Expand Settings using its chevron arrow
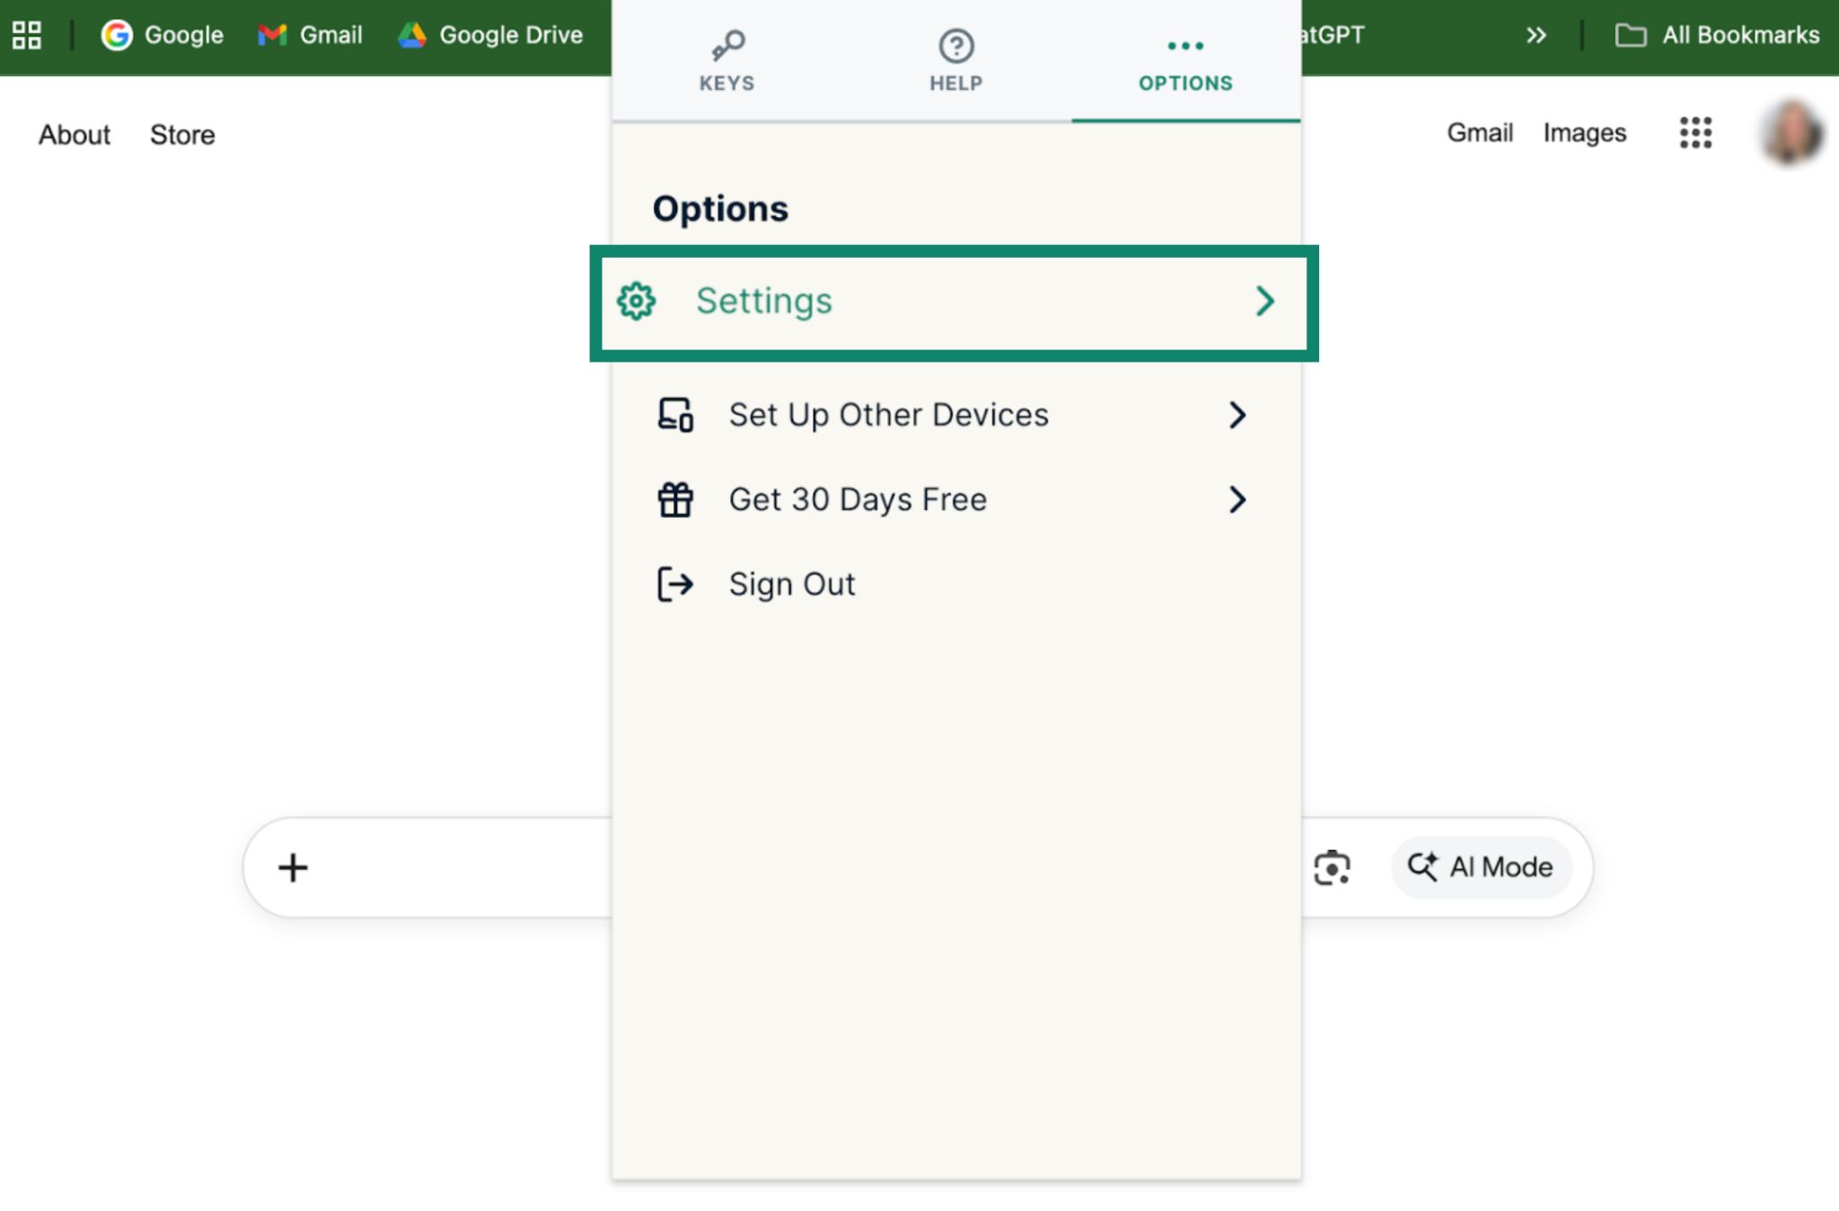This screenshot has height=1211, width=1839. pos(1264,302)
